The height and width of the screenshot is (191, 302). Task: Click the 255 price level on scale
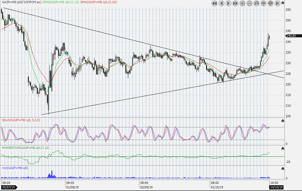[289, 10]
